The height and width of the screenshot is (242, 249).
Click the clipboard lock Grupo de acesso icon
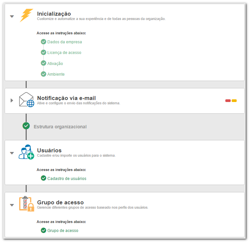[27, 204]
